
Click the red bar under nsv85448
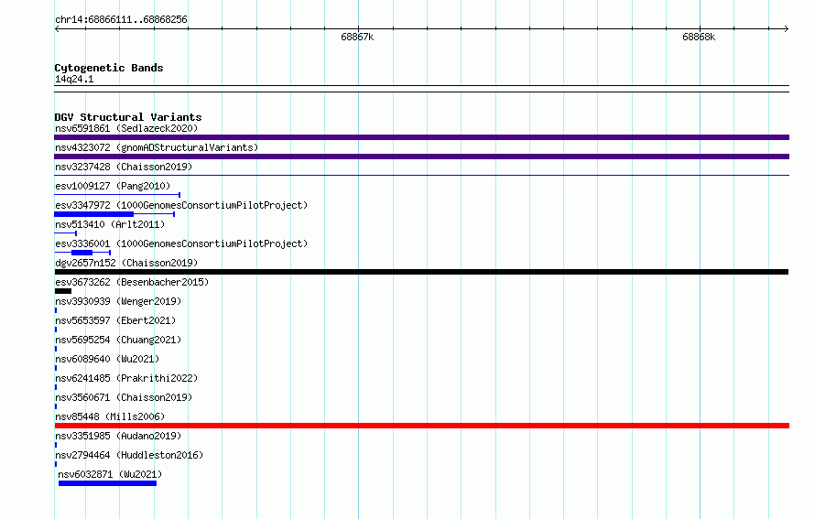421,426
